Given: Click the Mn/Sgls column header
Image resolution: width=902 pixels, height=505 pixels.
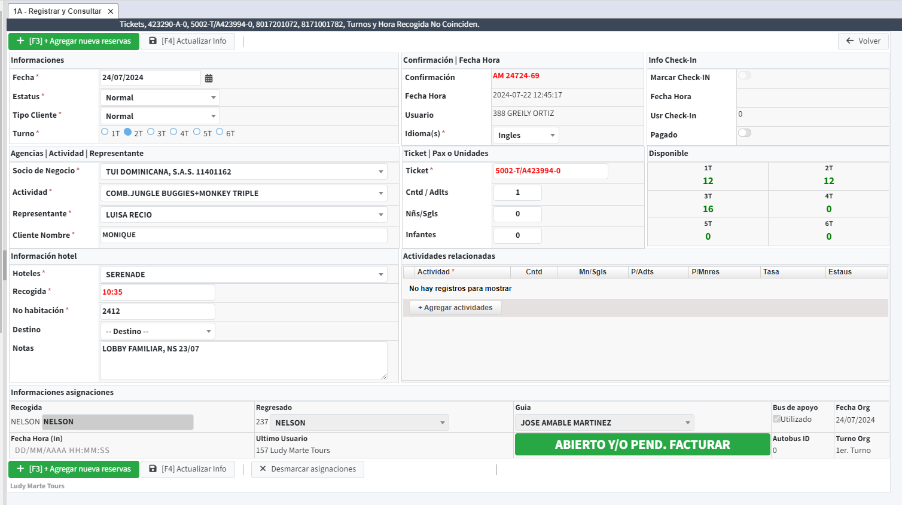Looking at the screenshot, I should 593,272.
